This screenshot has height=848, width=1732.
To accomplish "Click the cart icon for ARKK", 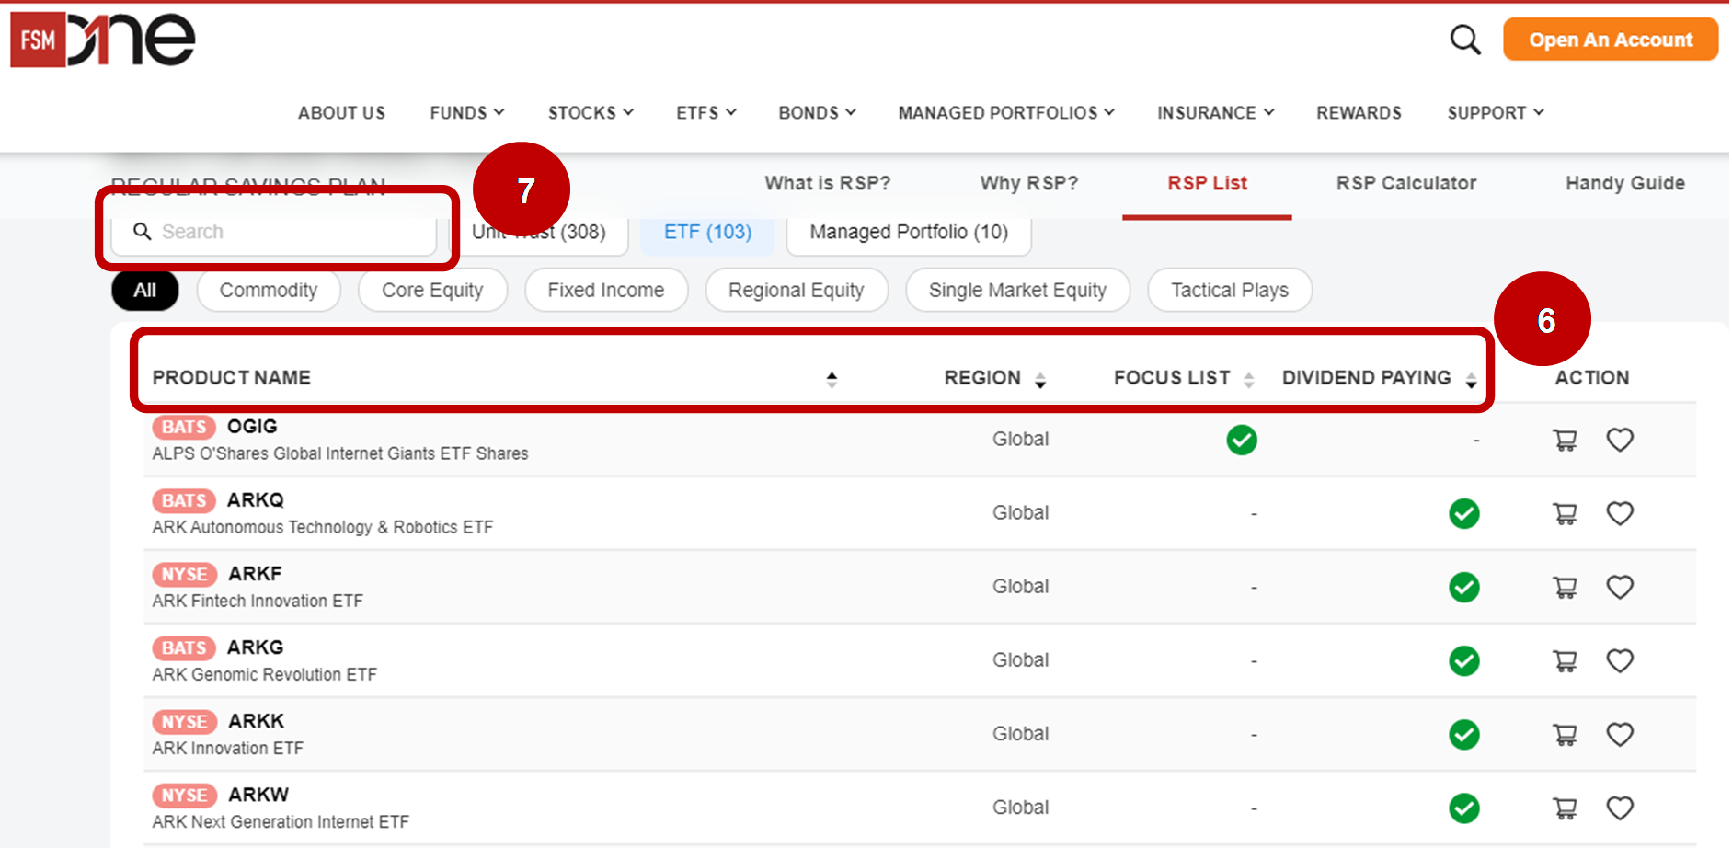I will click(x=1565, y=734).
